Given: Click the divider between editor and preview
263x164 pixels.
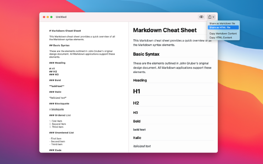Looking at the screenshot, I should 128,87.
